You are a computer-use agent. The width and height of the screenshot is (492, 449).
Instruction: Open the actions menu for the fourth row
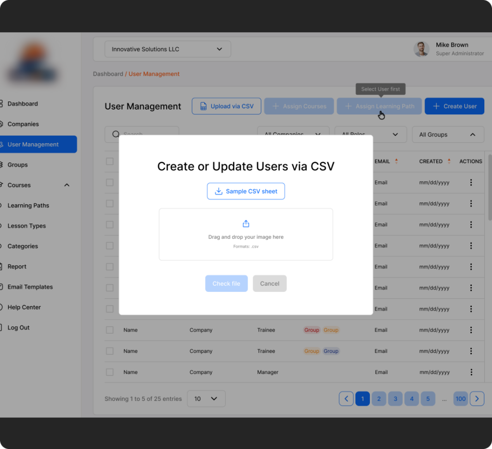click(x=471, y=246)
